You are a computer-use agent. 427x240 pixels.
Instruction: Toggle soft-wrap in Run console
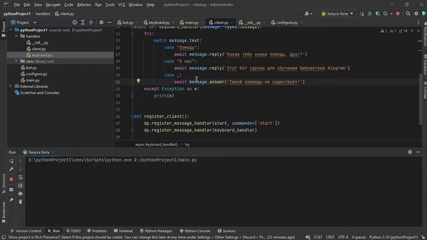(21, 178)
